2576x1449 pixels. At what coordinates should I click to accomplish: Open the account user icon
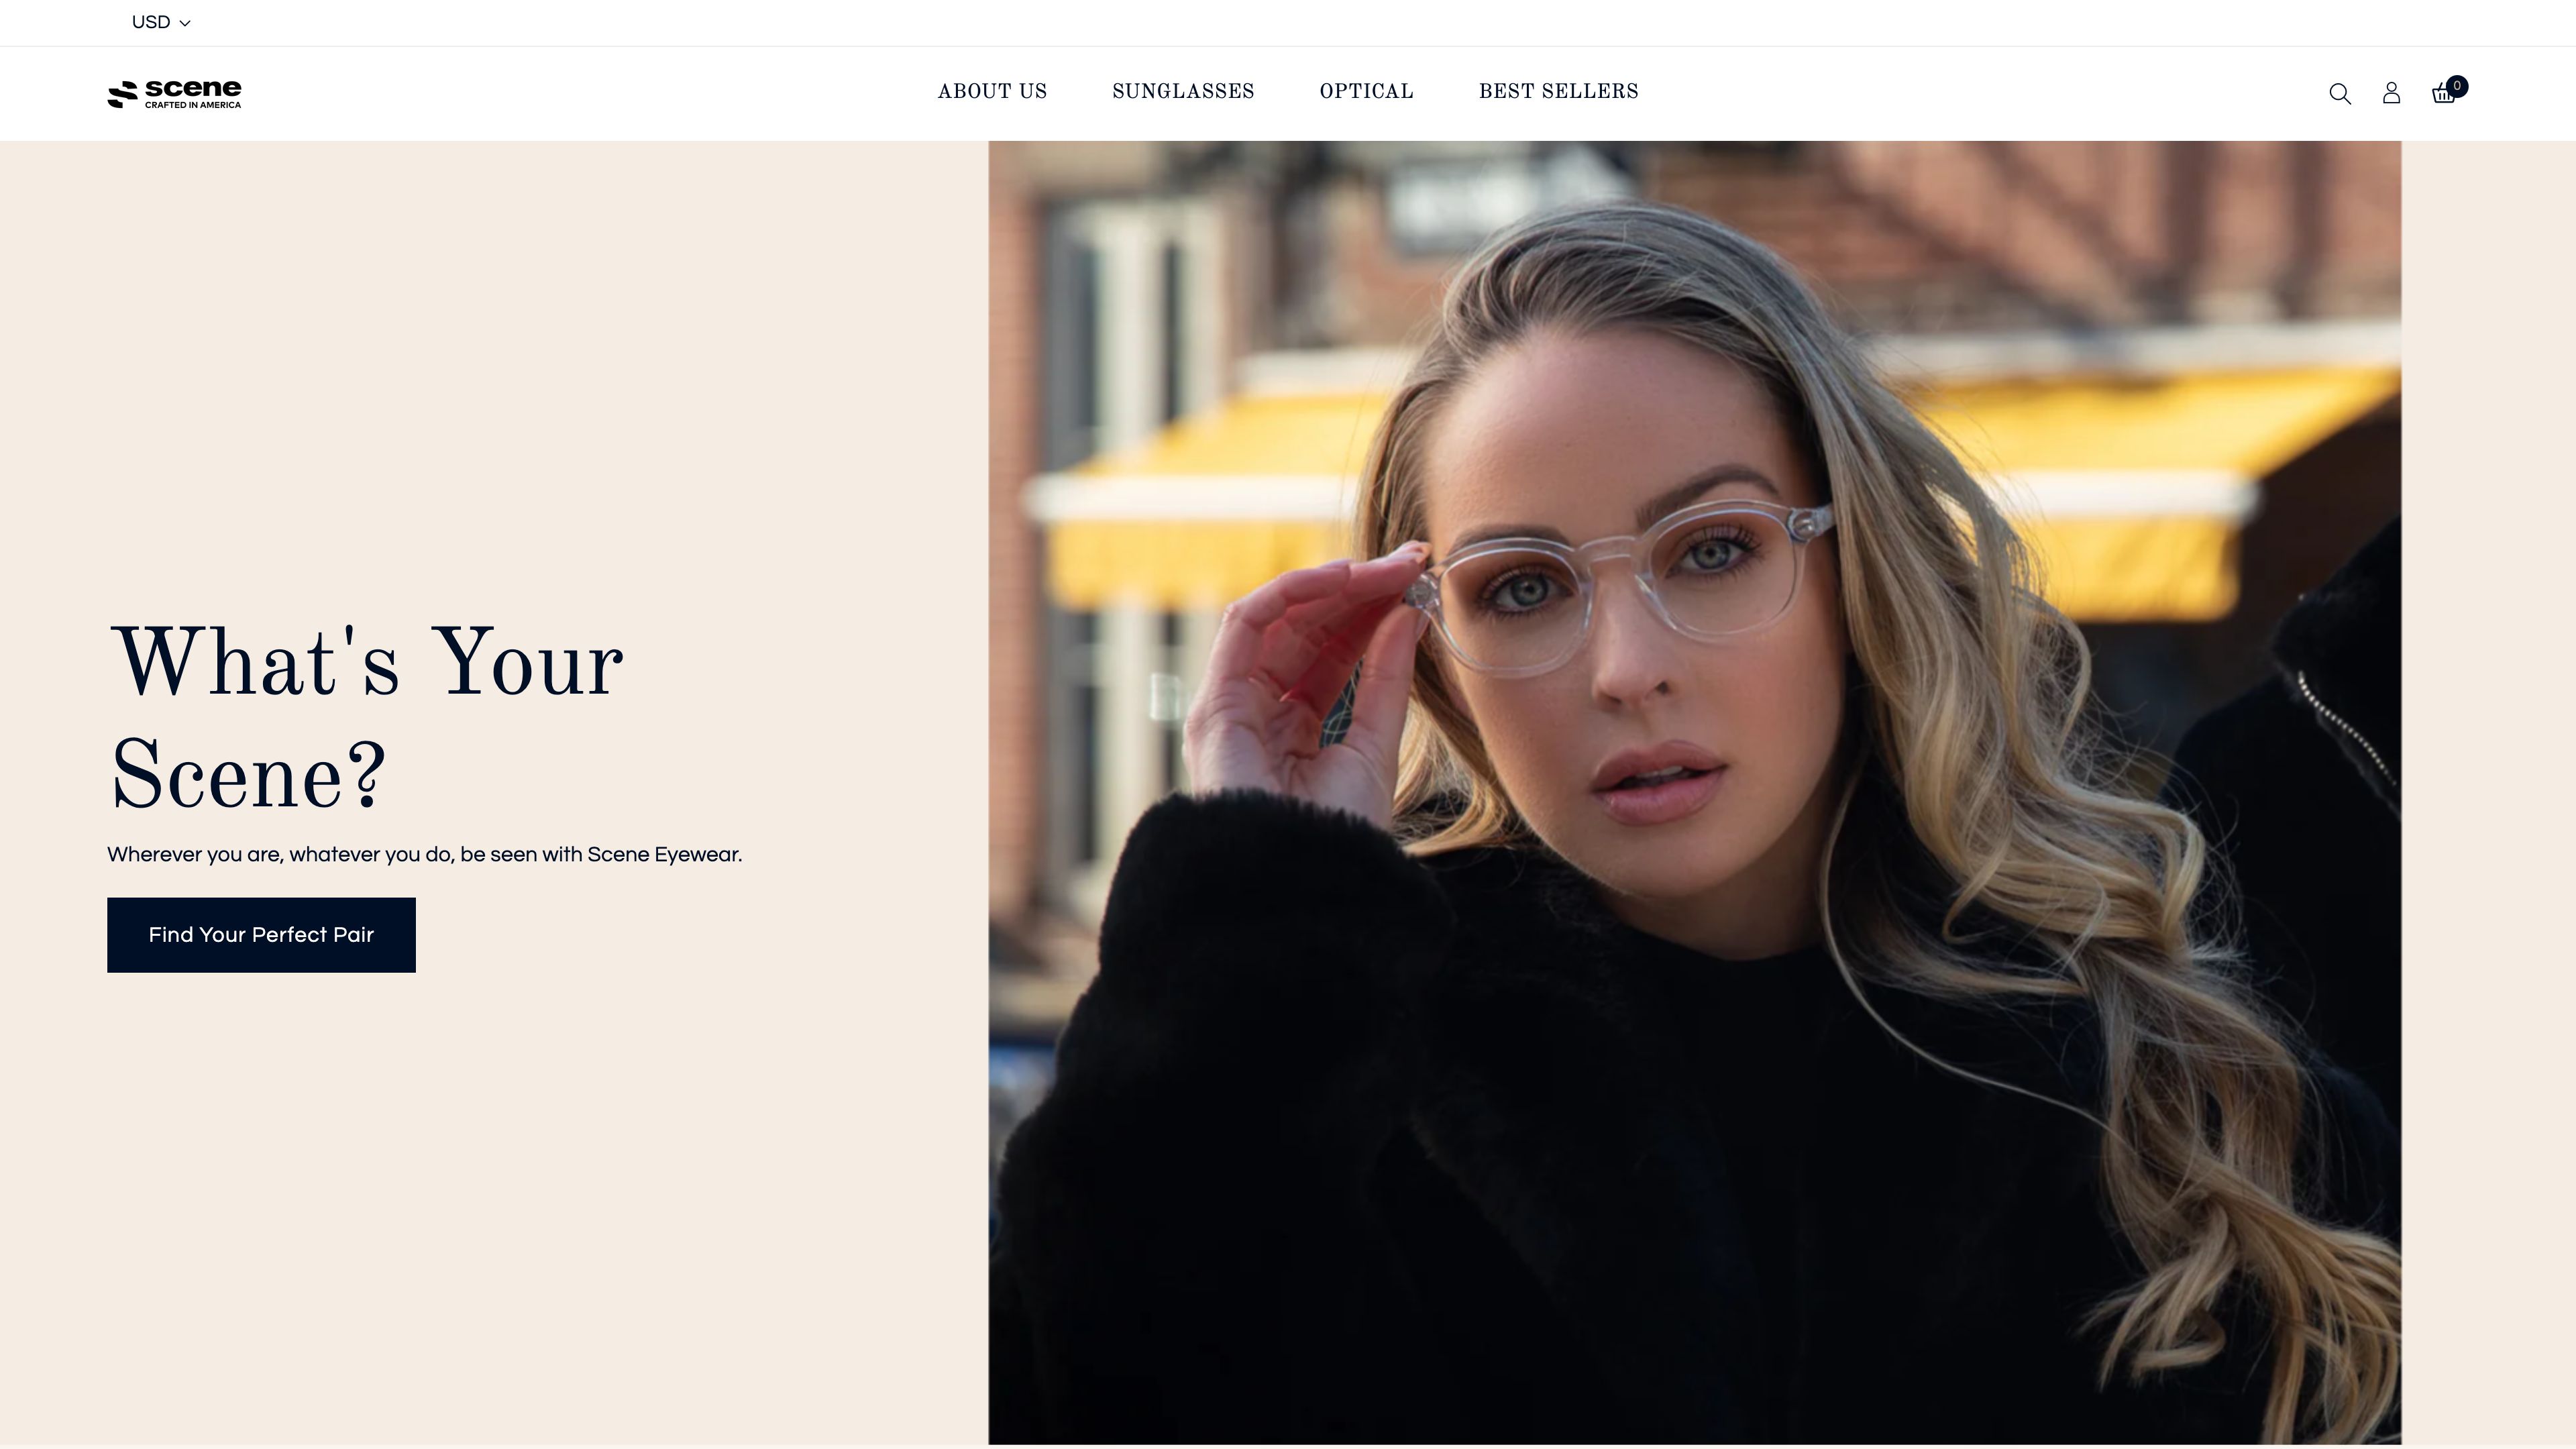(2391, 93)
